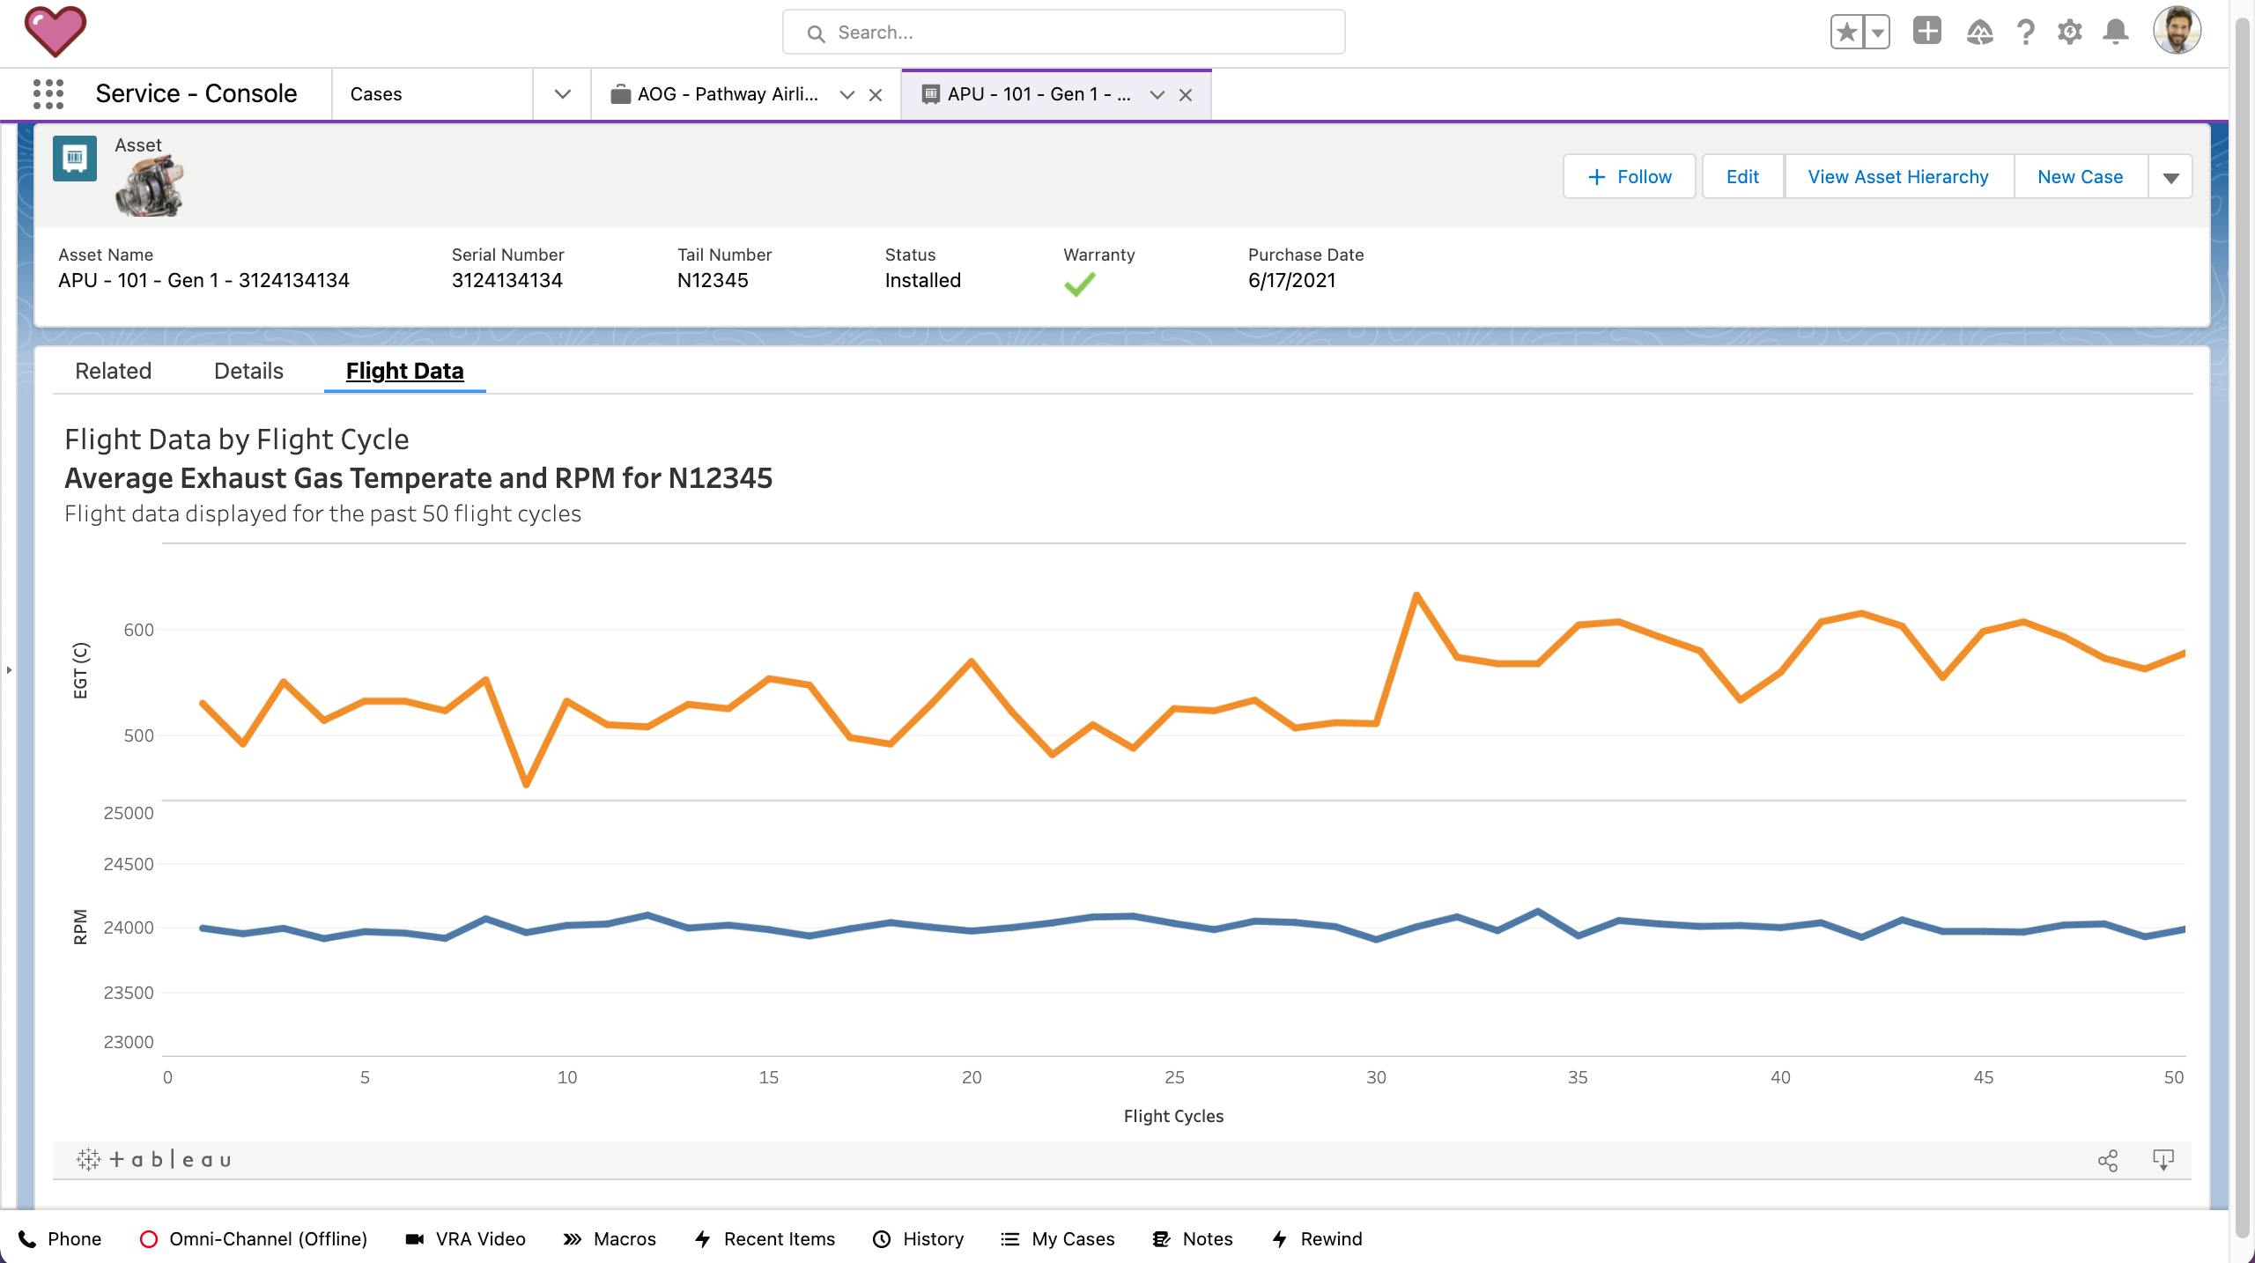
Task: Open the Setup gear icon
Action: click(x=2069, y=33)
